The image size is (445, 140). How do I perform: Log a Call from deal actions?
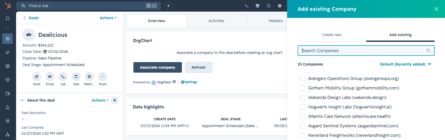[x=63, y=77]
